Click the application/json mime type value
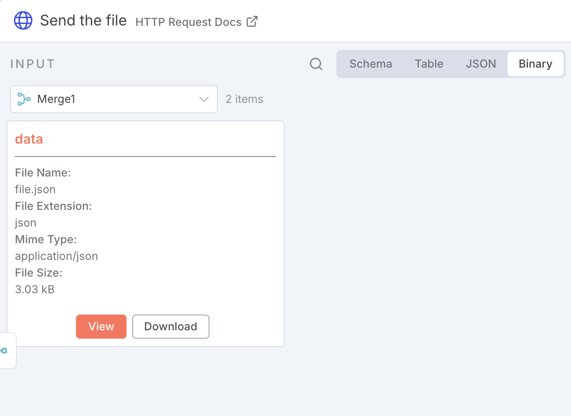 pyautogui.click(x=57, y=256)
